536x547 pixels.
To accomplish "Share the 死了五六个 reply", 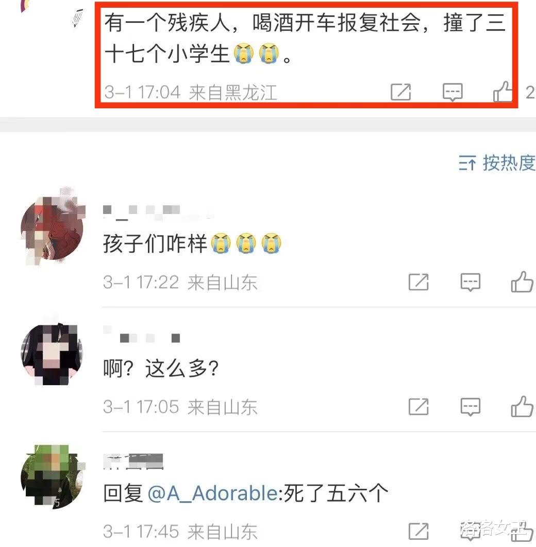I will pyautogui.click(x=418, y=532).
